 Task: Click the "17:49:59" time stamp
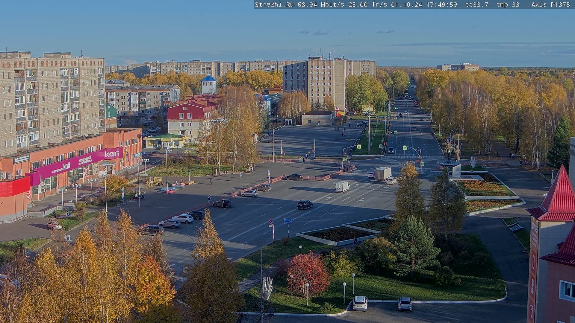tap(441, 4)
